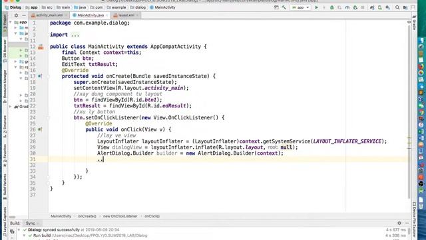Click the comment "//xu ly button"

[x=95, y=112]
